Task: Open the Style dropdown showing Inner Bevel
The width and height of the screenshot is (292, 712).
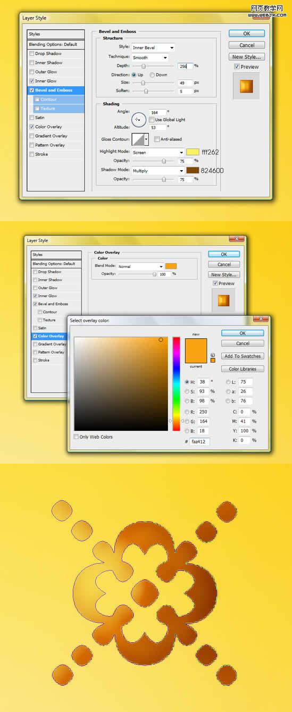Action: click(x=153, y=48)
